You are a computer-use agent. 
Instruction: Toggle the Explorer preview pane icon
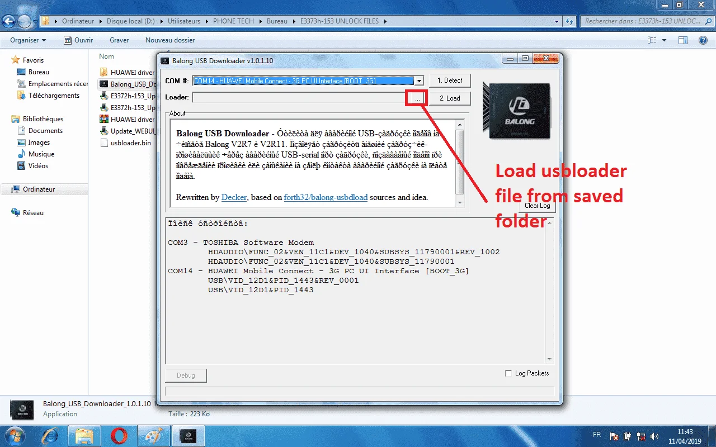point(683,40)
